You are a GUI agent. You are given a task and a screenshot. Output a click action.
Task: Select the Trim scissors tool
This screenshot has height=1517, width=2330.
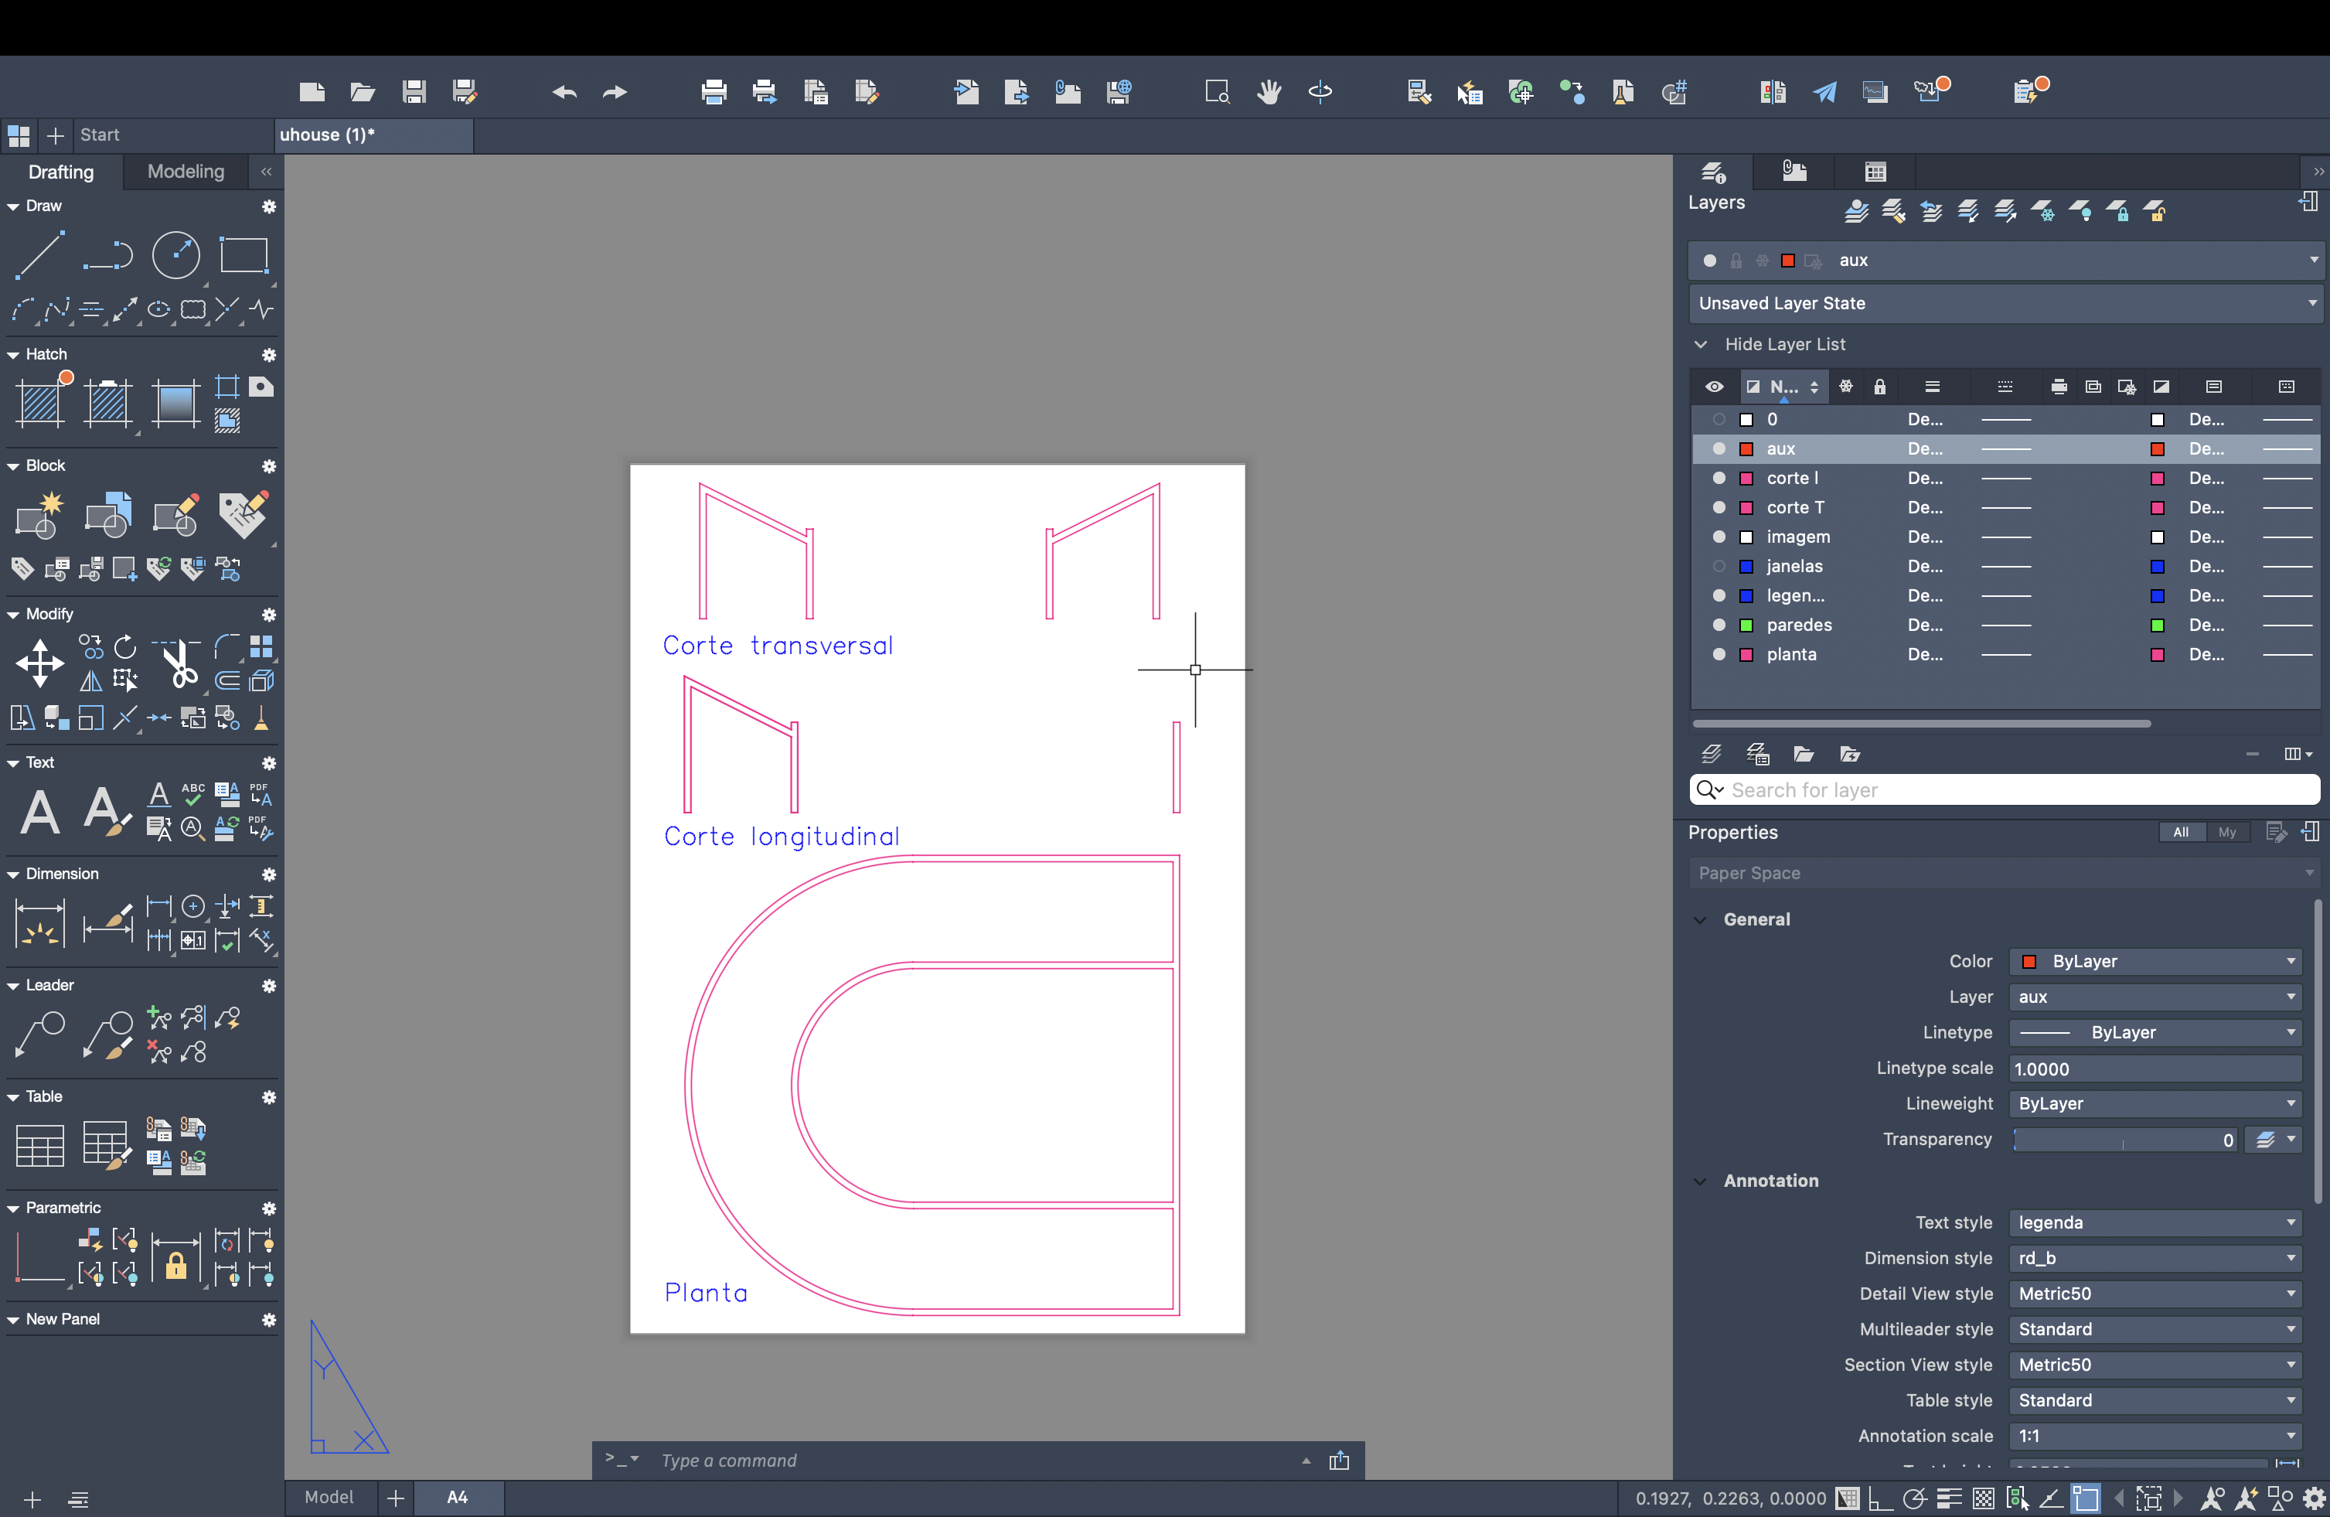click(x=179, y=664)
